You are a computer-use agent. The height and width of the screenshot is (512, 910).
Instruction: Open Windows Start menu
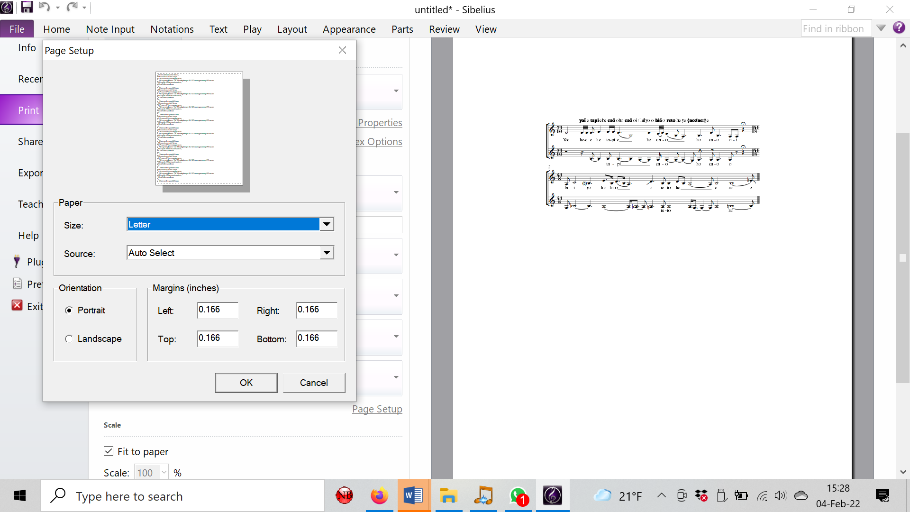point(20,496)
